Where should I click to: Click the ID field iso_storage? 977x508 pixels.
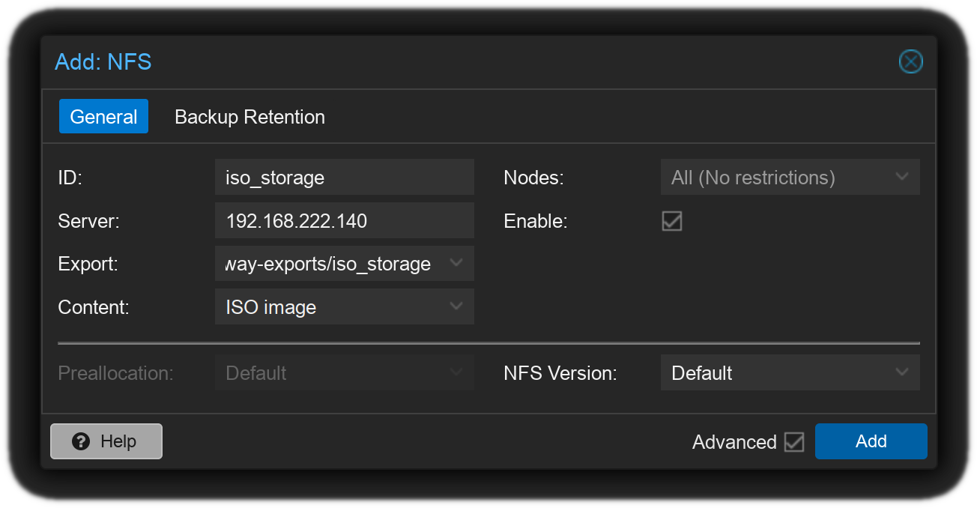343,178
